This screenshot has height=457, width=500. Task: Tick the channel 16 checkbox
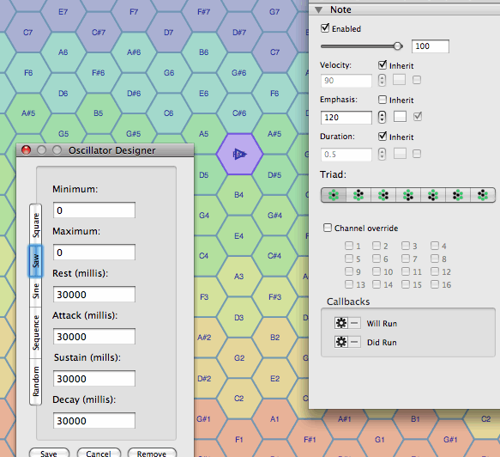point(435,284)
